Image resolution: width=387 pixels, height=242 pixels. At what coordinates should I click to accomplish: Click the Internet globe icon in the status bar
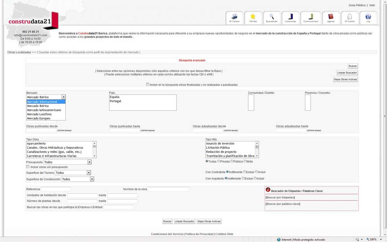(279, 240)
